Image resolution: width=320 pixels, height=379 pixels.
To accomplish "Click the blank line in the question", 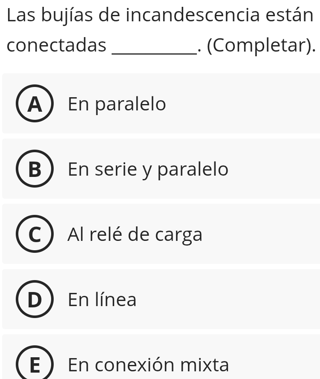I will pos(154,47).
